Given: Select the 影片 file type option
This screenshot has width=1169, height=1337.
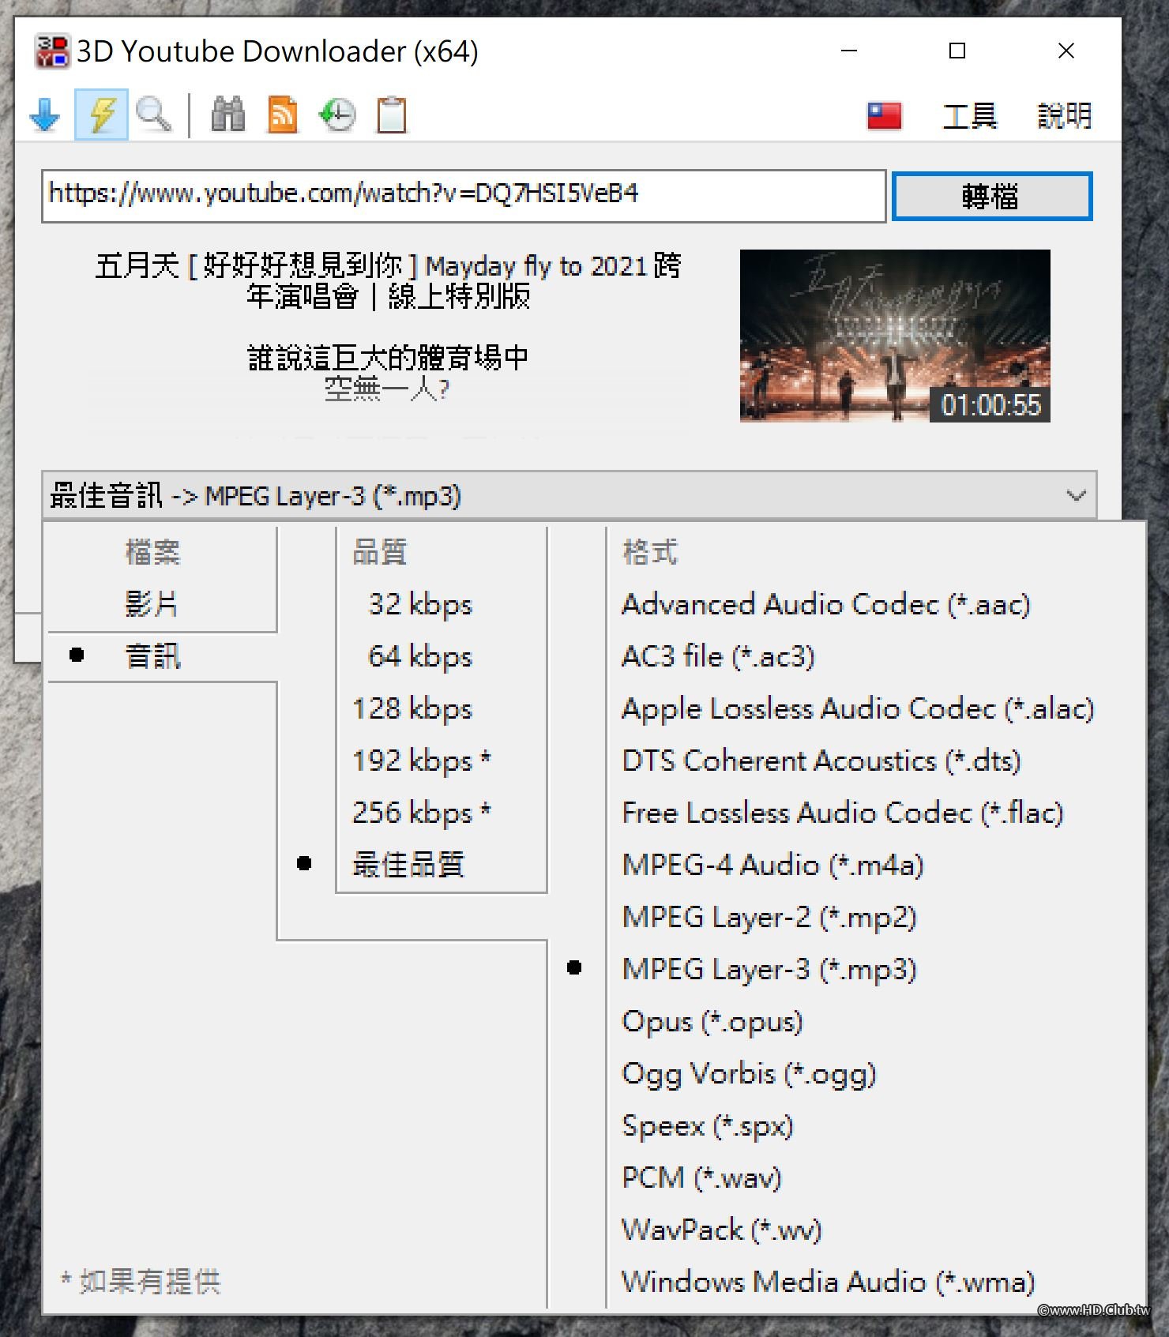Looking at the screenshot, I should 152,604.
